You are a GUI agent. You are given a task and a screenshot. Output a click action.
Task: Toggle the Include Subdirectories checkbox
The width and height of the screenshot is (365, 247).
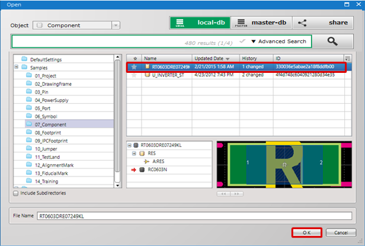coord(15,193)
